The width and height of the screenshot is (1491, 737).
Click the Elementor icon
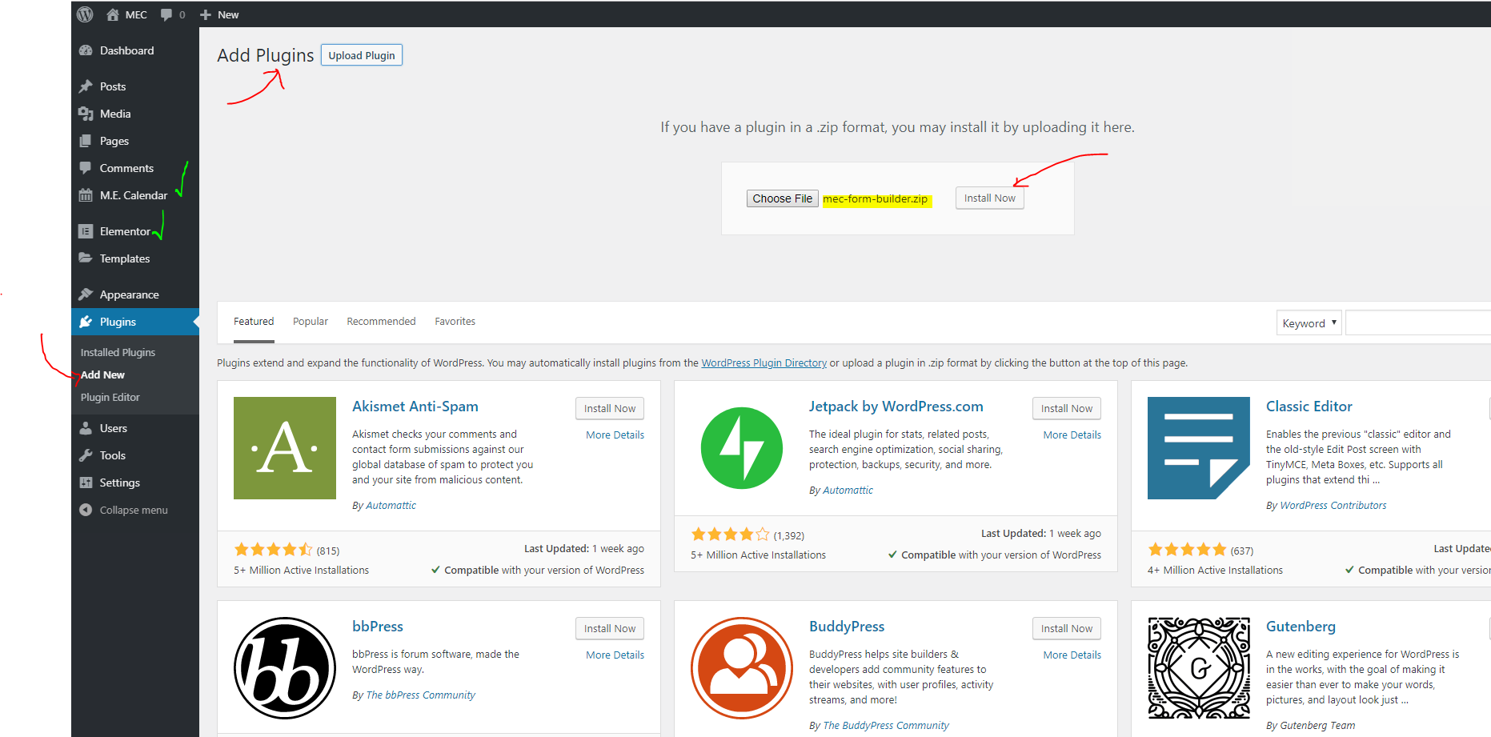click(86, 231)
